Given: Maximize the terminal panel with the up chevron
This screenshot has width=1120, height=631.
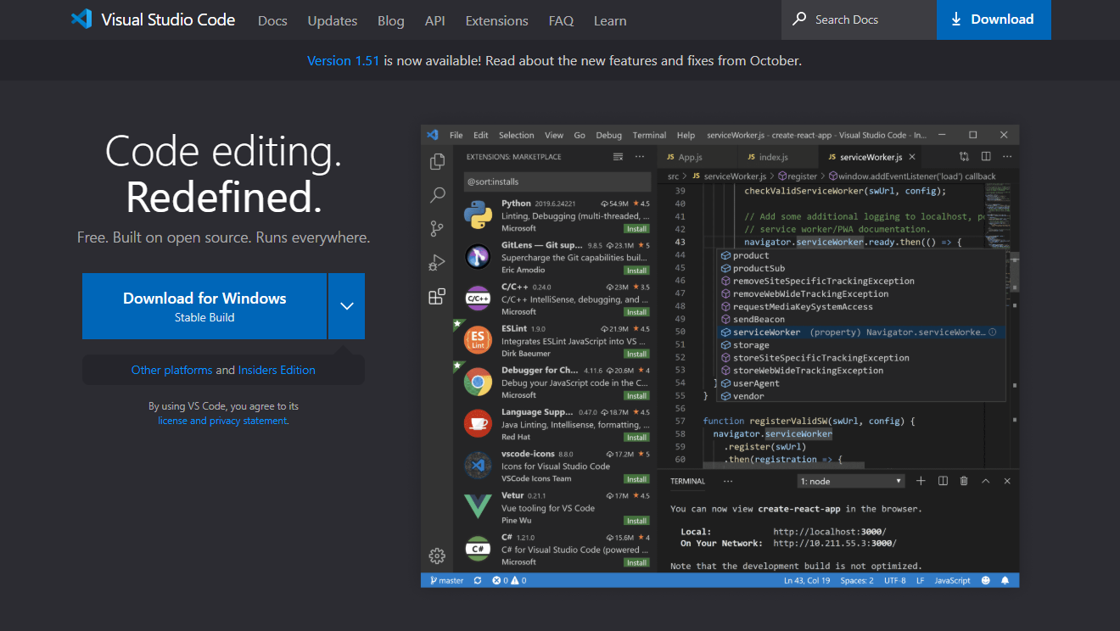Looking at the screenshot, I should tap(986, 481).
